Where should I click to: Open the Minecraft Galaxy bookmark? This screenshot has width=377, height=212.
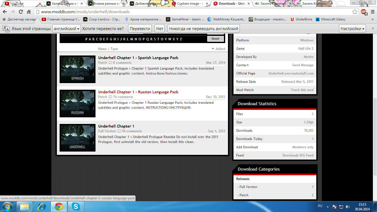coord(331,19)
